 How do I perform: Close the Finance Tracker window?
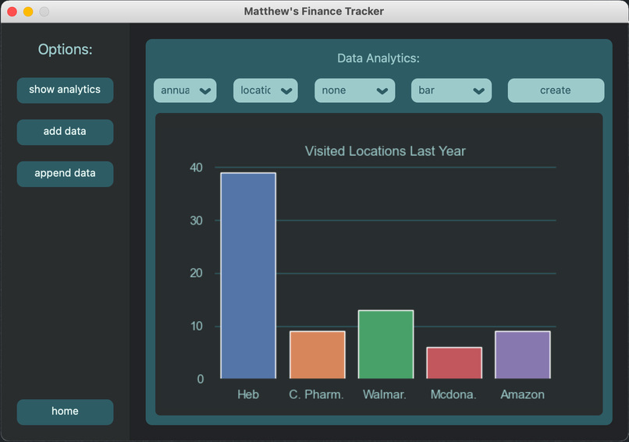point(12,12)
